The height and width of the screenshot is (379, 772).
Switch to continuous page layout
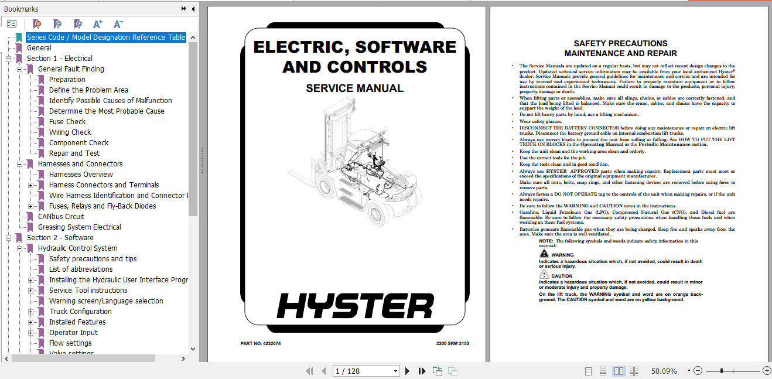click(x=603, y=371)
